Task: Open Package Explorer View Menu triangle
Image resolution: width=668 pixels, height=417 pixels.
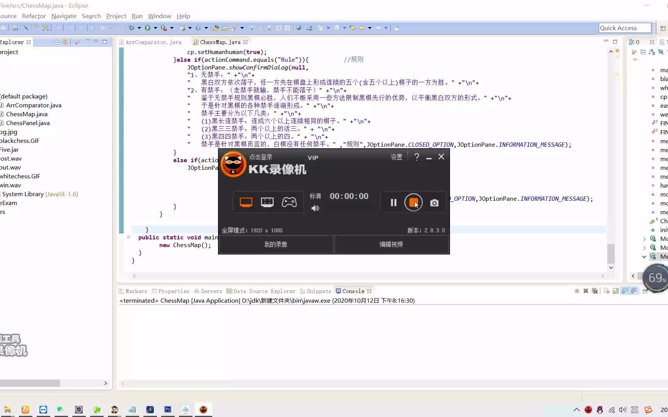Action: [x=88, y=40]
